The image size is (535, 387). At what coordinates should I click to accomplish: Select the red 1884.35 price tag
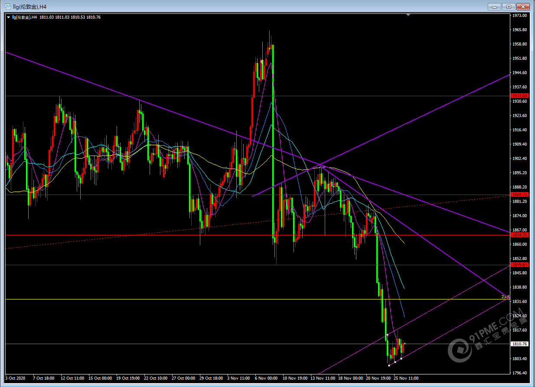pos(519,195)
